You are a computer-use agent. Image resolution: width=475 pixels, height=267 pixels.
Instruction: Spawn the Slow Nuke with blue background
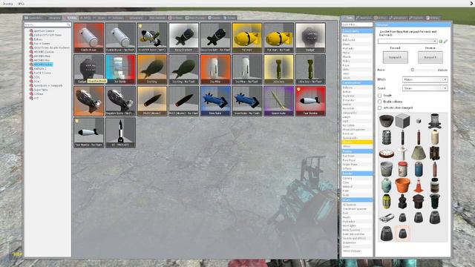coord(215,101)
